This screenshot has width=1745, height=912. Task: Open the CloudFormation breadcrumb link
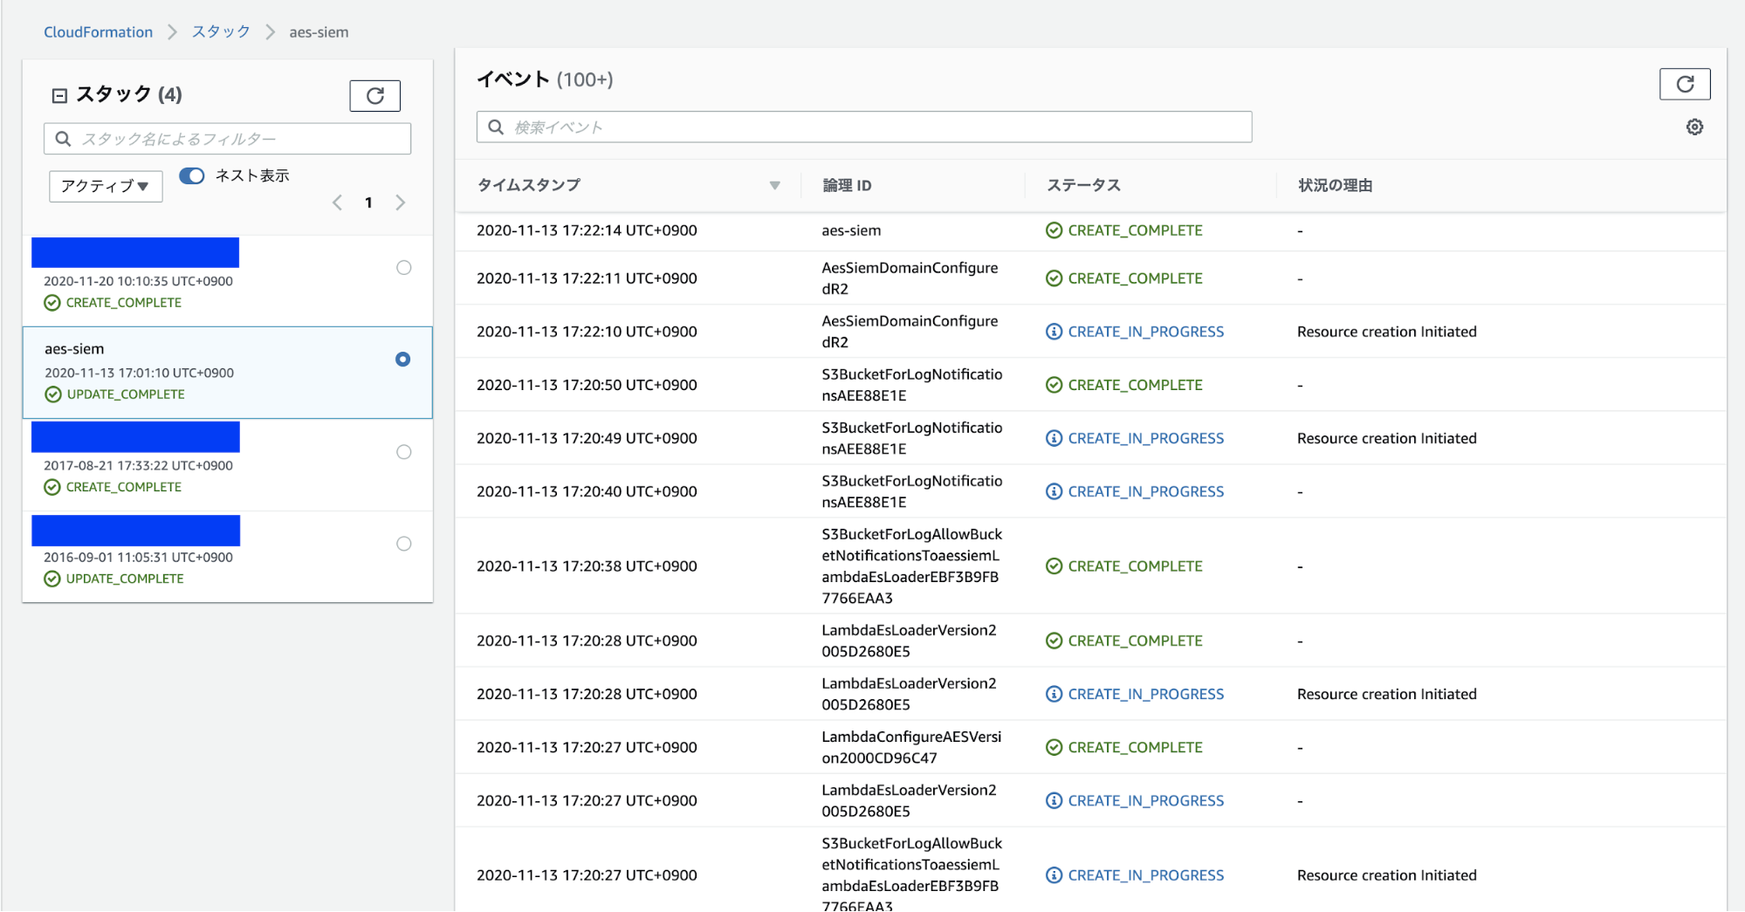coord(98,32)
